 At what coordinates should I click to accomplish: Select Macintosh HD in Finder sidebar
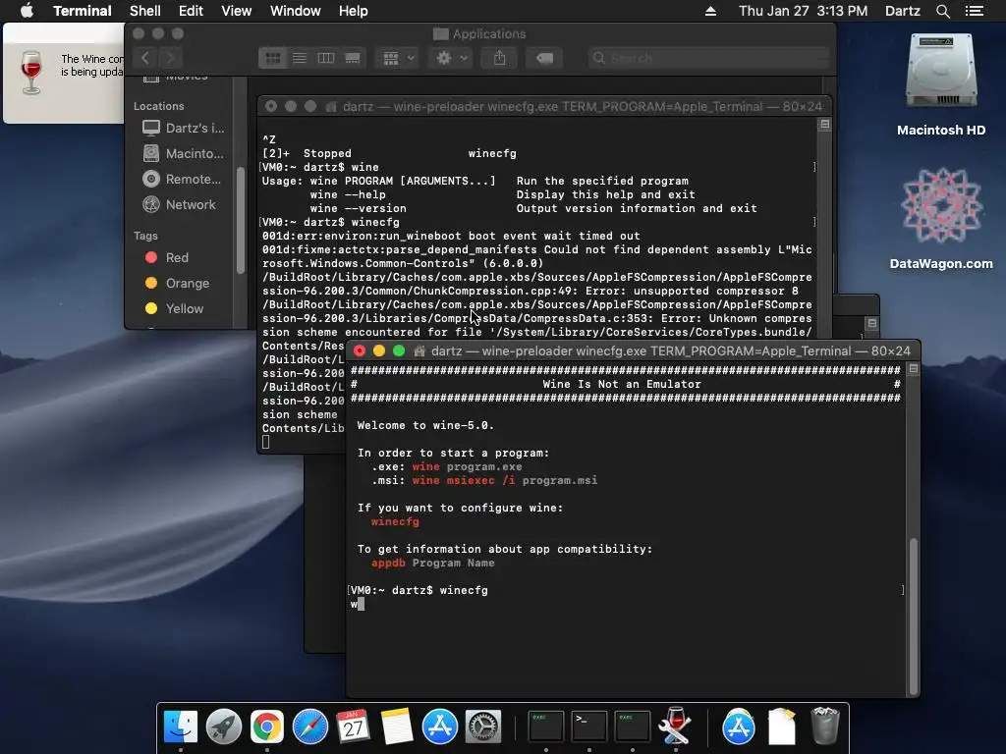coord(184,153)
